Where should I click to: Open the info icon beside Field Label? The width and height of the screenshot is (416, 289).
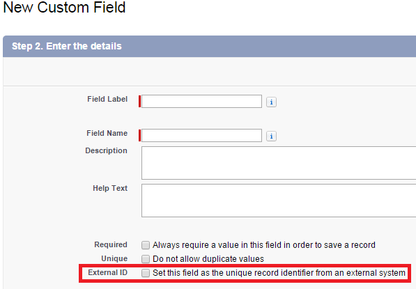271,102
